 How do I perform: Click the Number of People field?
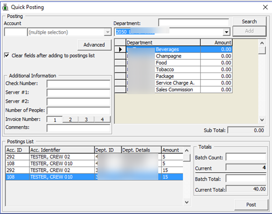coord(79,110)
